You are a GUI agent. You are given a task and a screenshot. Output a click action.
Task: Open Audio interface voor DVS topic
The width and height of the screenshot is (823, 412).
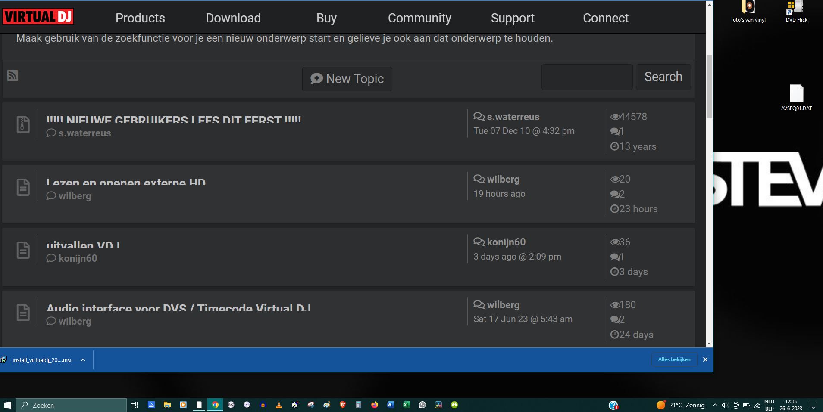click(179, 307)
